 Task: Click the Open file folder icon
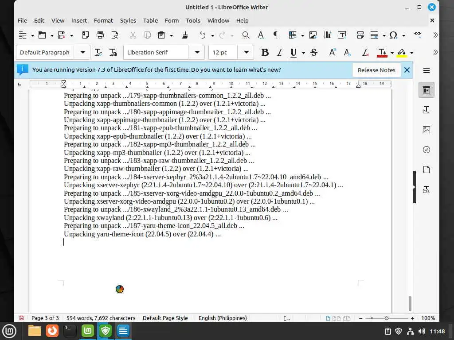[42, 35]
